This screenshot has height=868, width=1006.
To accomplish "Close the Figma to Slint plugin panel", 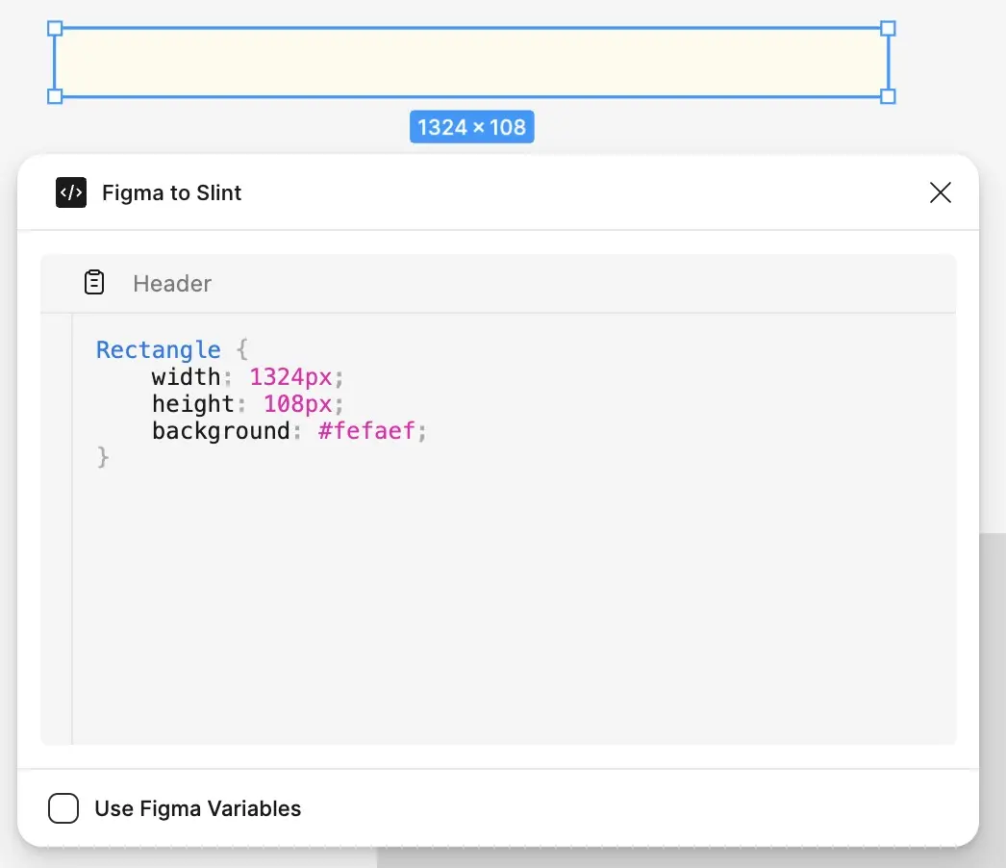I will coord(940,193).
